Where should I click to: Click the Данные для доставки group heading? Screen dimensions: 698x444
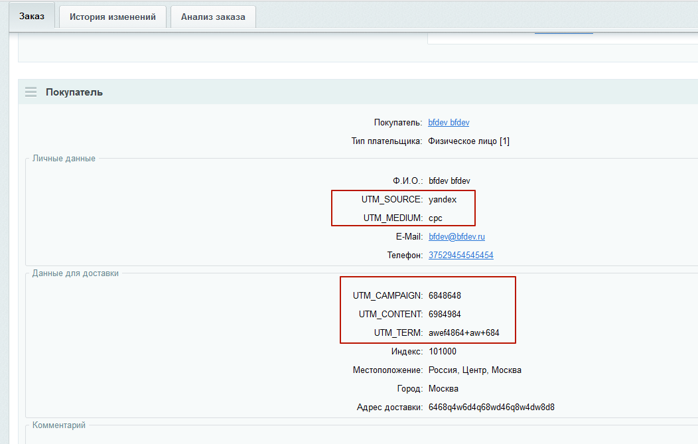tap(76, 273)
